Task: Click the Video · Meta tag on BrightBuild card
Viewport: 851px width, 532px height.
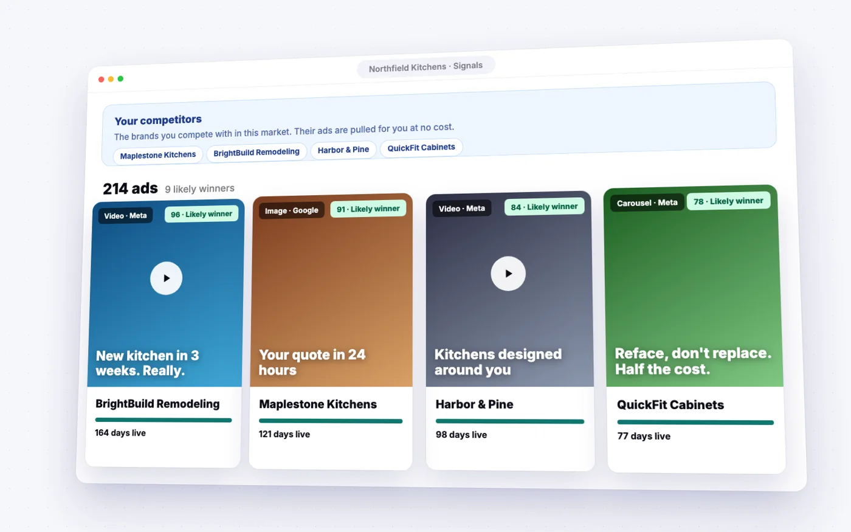Action: [x=125, y=216]
